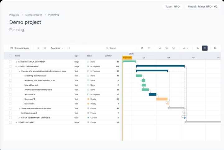Check the Successor 1A row checkbox
The height and width of the screenshot is (150, 224).
[10, 94]
